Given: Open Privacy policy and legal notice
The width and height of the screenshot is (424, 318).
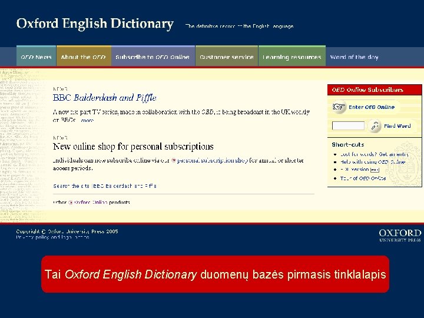Looking at the screenshot, I should click(52, 237).
